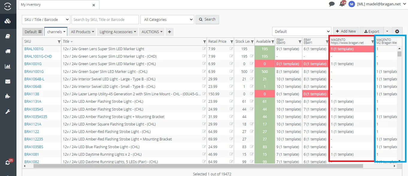This screenshot has width=408, height=176.
Task: Expand the Export split-button arrow
Action: click(387, 31)
